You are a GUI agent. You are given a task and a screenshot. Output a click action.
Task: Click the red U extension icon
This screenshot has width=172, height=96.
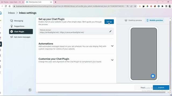(x=140, y=6)
